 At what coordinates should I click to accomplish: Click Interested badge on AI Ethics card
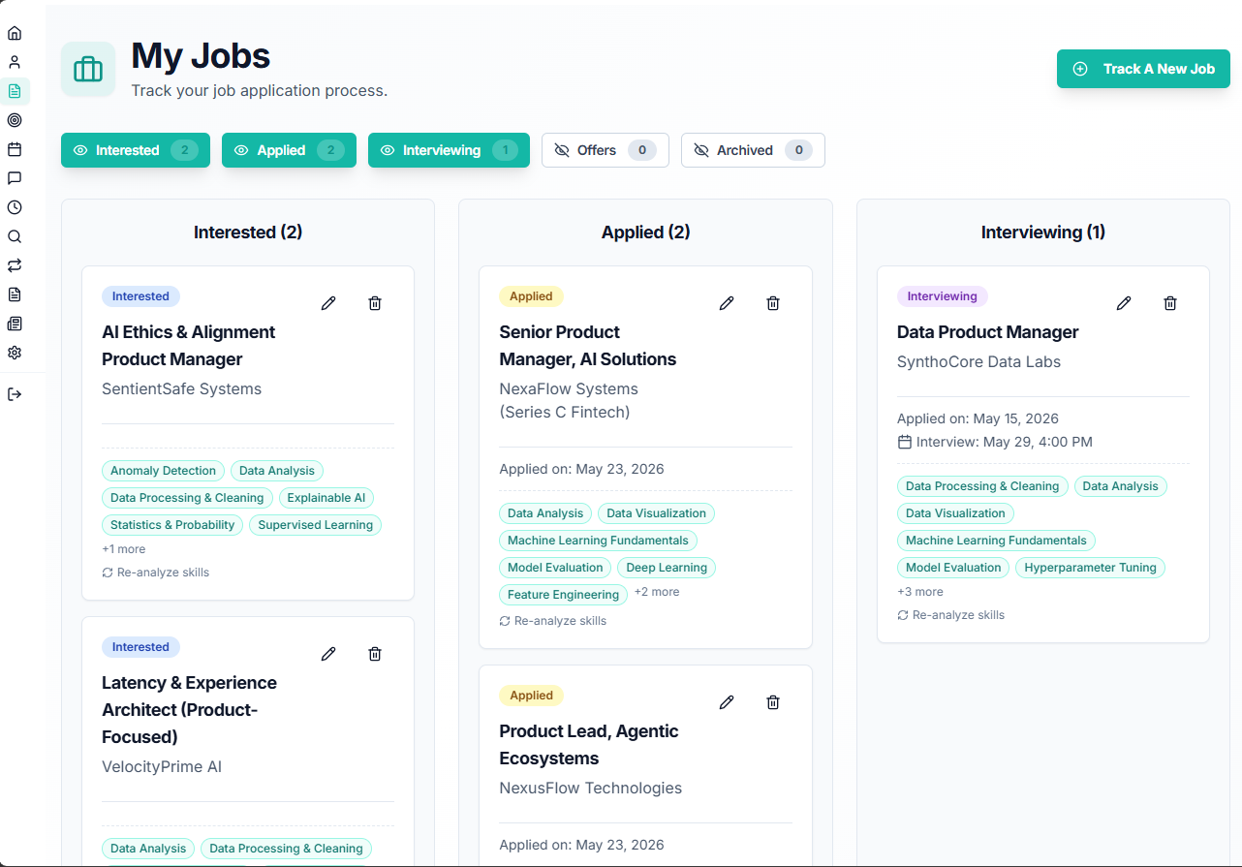pyautogui.click(x=140, y=296)
